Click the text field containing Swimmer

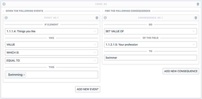coord(151,58)
